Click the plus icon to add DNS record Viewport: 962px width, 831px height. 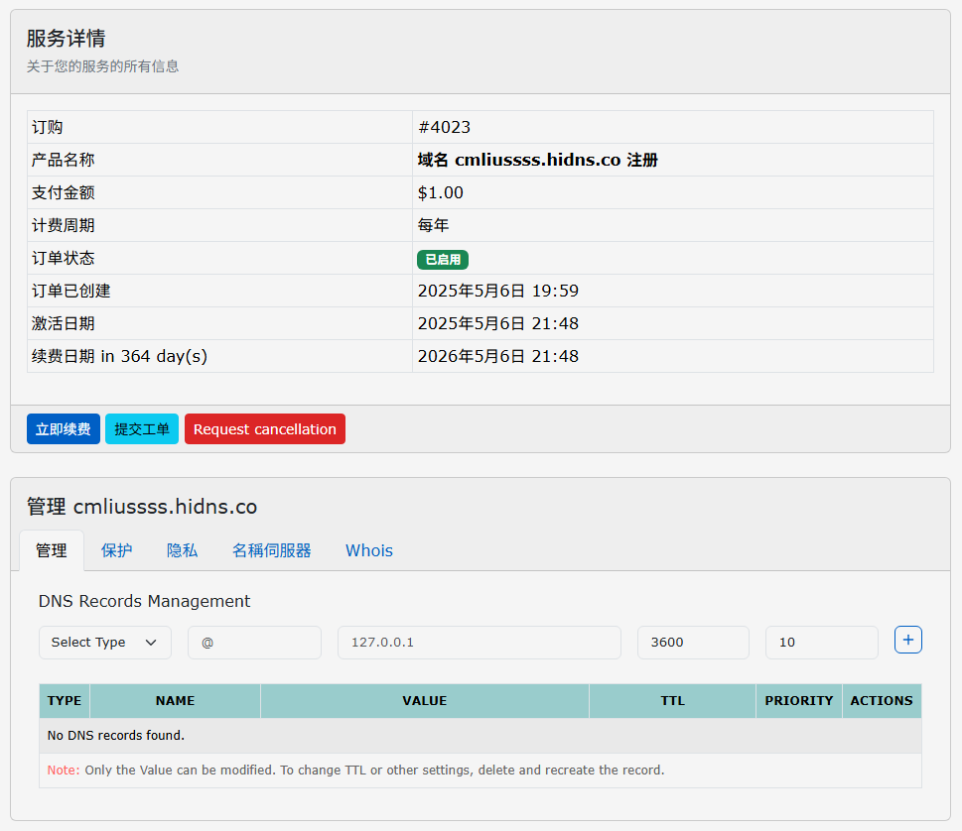click(907, 641)
